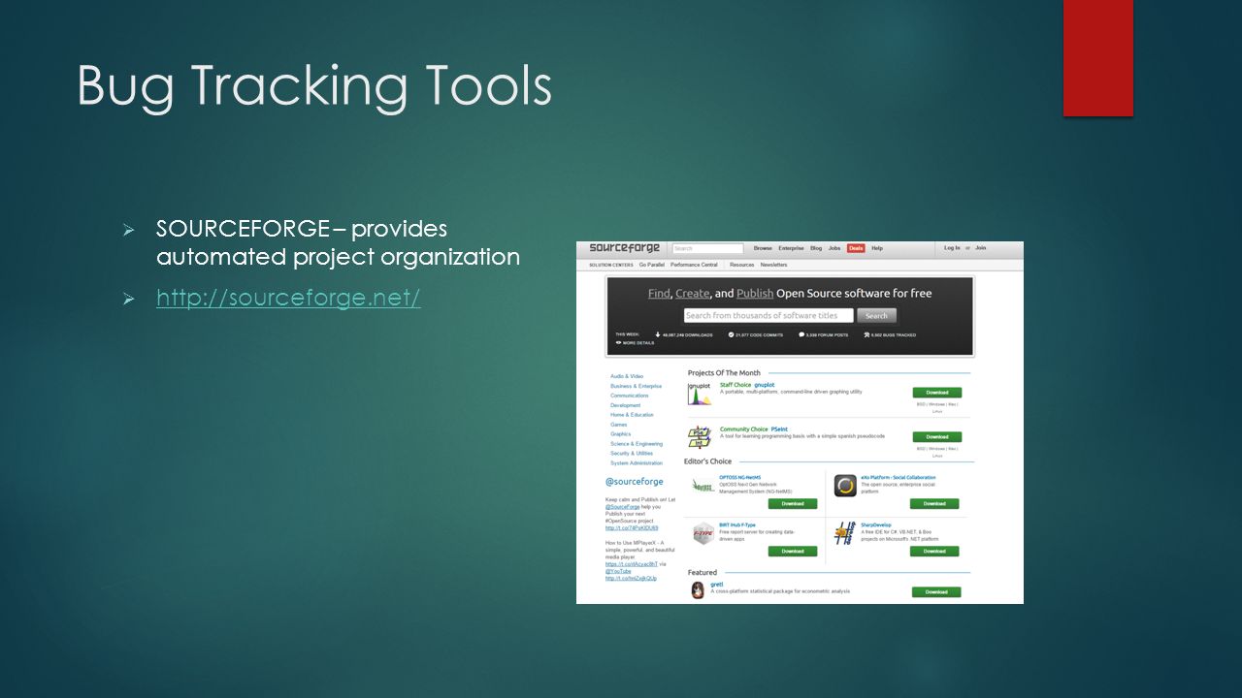Click the code commits checkmark icon
This screenshot has width=1242, height=698.
click(731, 334)
